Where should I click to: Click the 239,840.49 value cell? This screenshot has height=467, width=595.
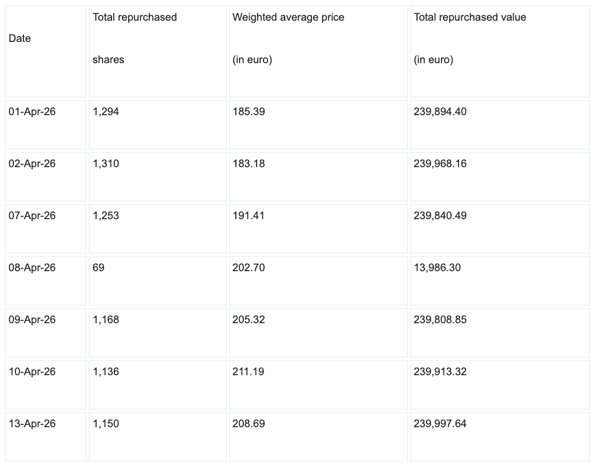(x=500, y=229)
